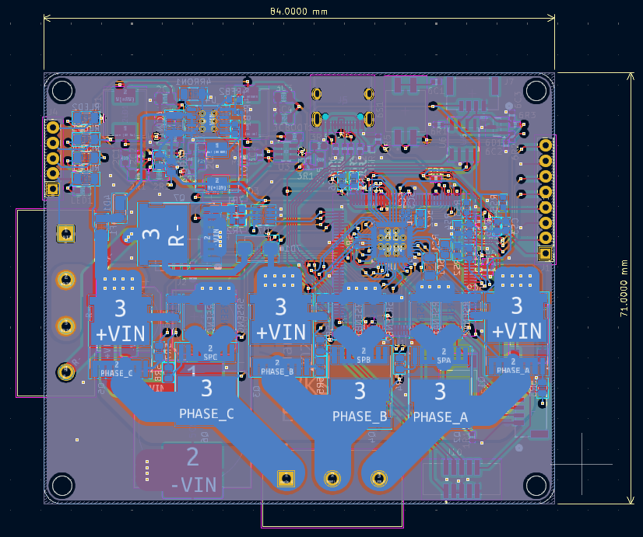Click the large PHASE_C copper zone label

coord(206,413)
